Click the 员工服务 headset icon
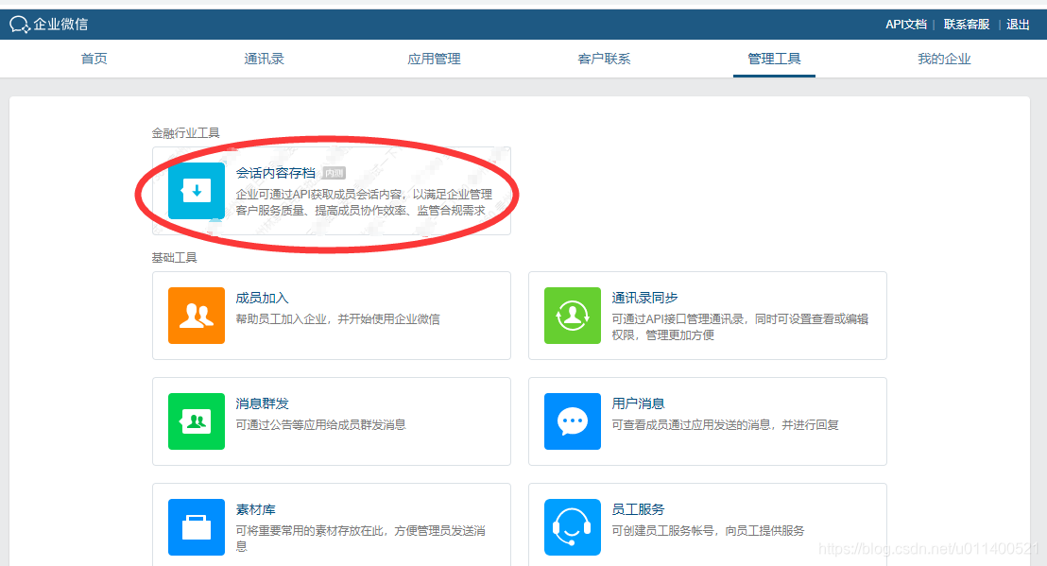The image size is (1047, 566). point(573,527)
